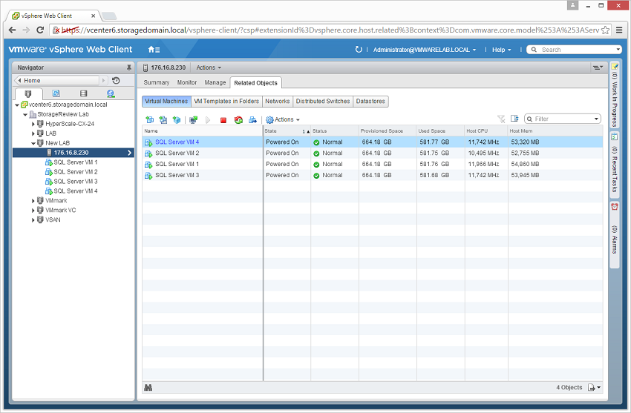Viewport: 631px width, 413px height.
Task: Click the clear filter funnel icon
Action: pyautogui.click(x=501, y=119)
